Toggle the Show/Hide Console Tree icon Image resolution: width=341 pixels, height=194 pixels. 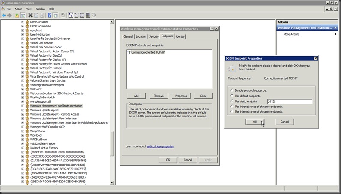pos(23,15)
